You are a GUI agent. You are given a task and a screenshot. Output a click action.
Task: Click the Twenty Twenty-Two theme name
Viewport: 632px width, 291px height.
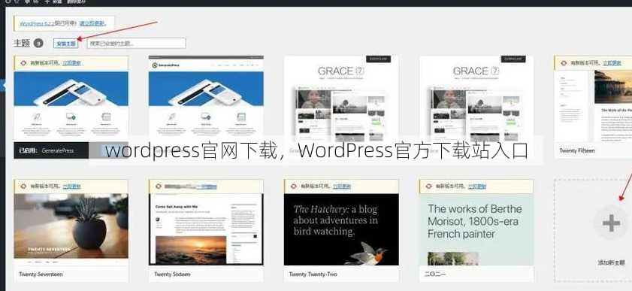click(x=313, y=274)
